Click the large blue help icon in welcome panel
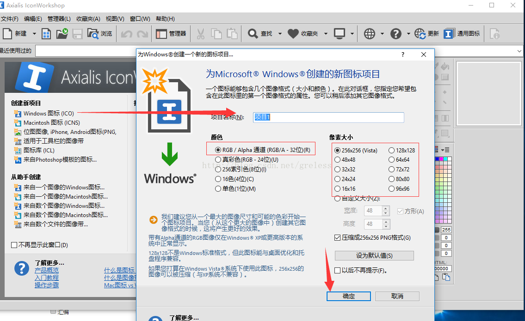 point(22,268)
